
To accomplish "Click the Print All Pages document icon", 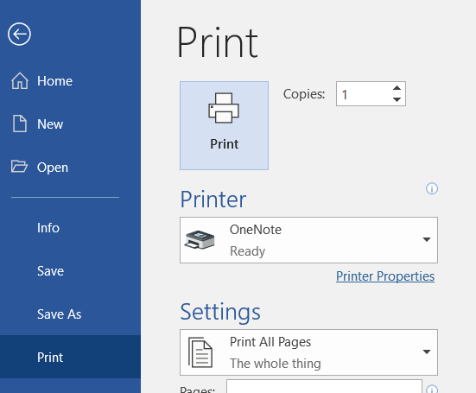I will [200, 352].
